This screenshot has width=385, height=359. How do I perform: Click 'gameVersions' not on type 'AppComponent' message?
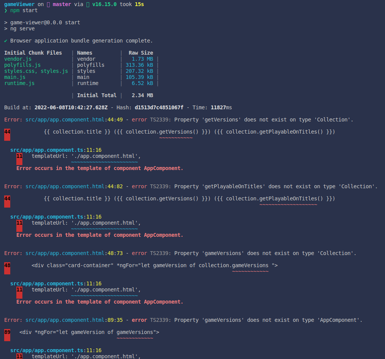point(268,320)
